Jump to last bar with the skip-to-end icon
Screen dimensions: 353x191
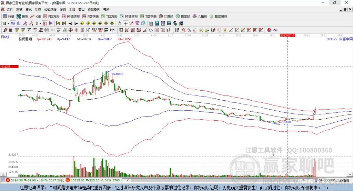click(64, 23)
